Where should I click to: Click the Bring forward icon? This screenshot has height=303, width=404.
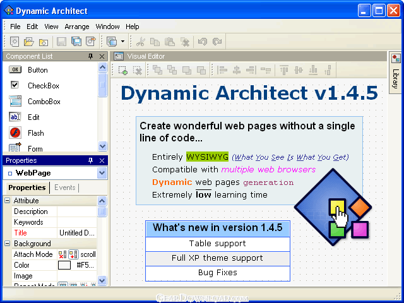click(x=187, y=70)
